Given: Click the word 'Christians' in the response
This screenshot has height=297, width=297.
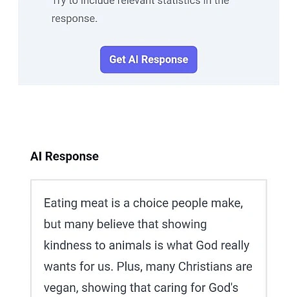Looking at the screenshot, I should (205, 267).
